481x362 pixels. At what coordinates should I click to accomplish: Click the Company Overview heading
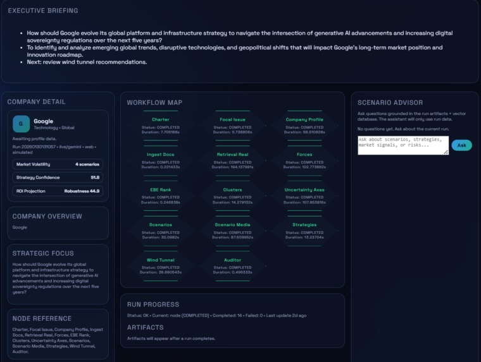[x=47, y=217]
